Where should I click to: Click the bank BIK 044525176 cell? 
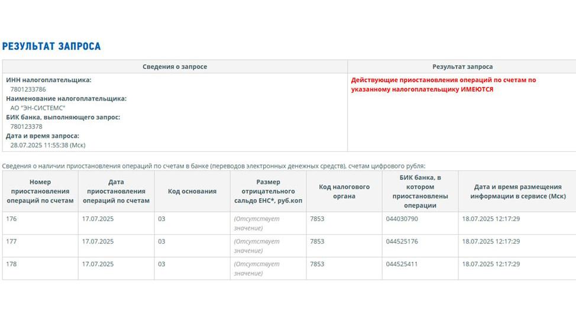tap(402, 241)
